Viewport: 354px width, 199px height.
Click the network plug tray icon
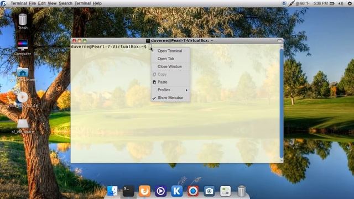pos(291,3)
